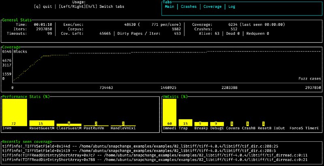Click the Immedi VmExits bar
The width and height of the screenshot is (324, 166).
170,112
